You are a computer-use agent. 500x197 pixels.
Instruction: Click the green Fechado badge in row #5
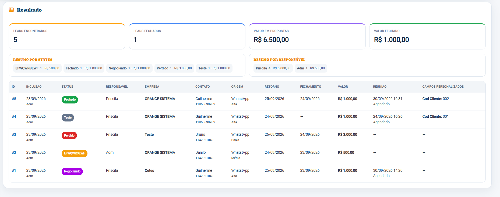coord(70,100)
